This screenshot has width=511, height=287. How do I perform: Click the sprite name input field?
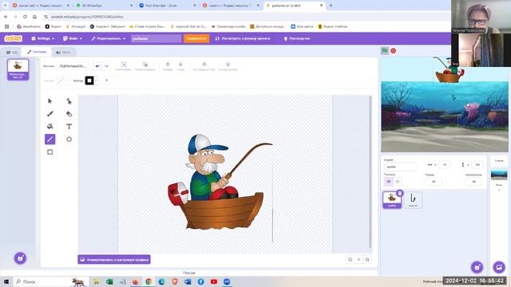click(401, 167)
